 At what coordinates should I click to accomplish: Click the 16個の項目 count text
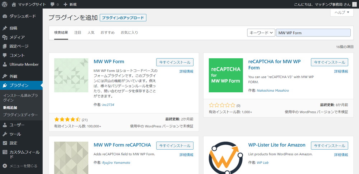345,47
